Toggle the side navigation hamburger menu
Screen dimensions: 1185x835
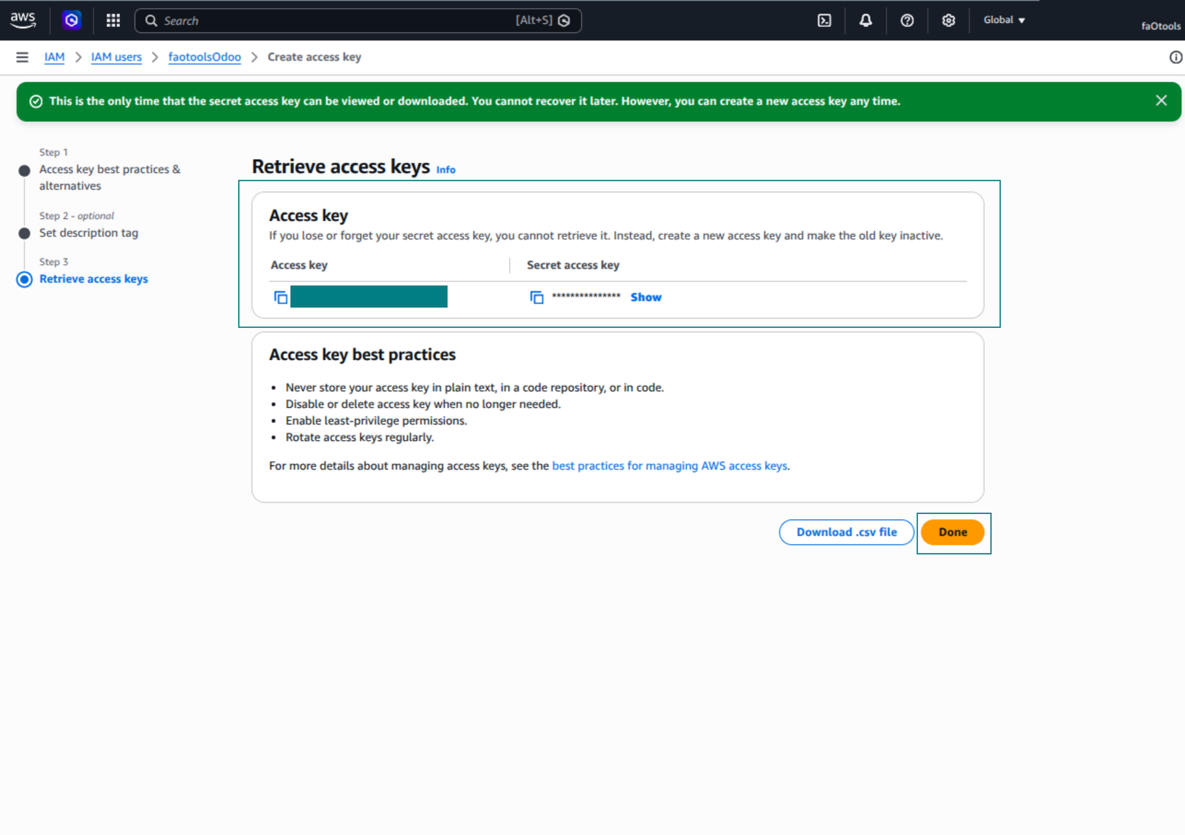pyautogui.click(x=22, y=57)
